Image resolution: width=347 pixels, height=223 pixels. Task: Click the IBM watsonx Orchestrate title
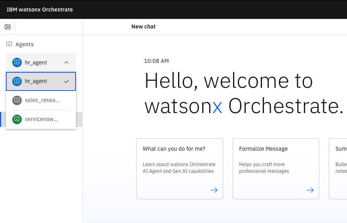coord(40,9)
